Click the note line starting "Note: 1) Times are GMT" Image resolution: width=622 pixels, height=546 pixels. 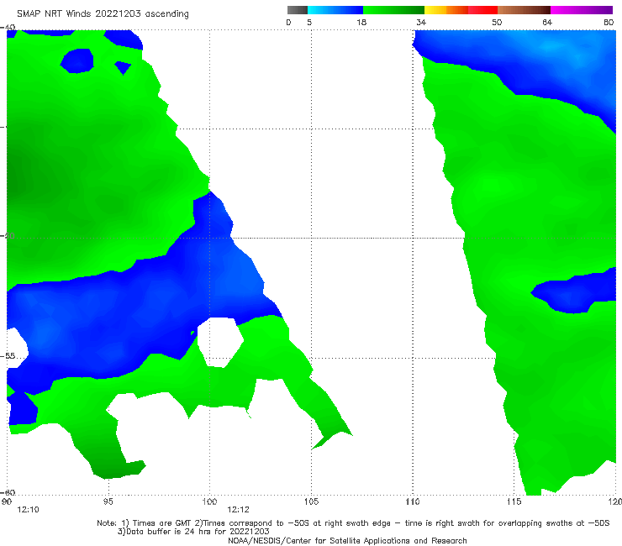353,523
